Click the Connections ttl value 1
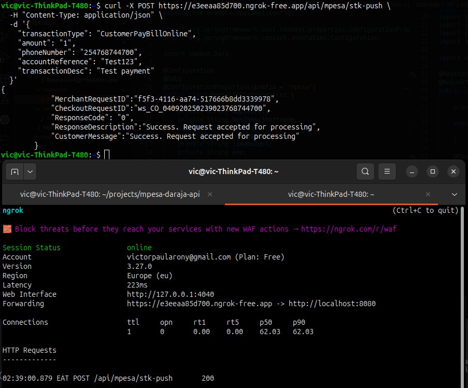 (x=129, y=332)
